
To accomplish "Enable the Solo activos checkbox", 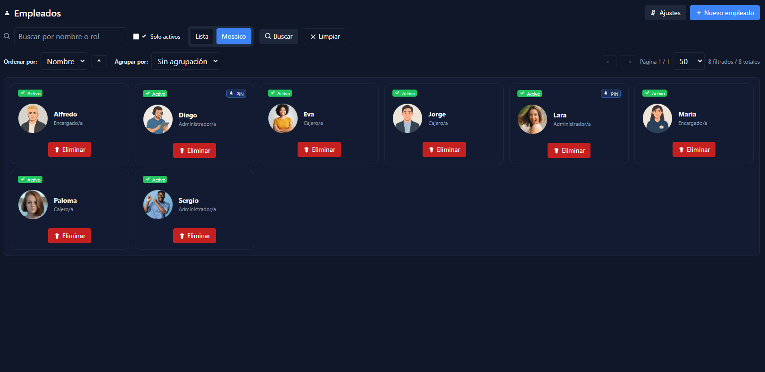I will (136, 36).
